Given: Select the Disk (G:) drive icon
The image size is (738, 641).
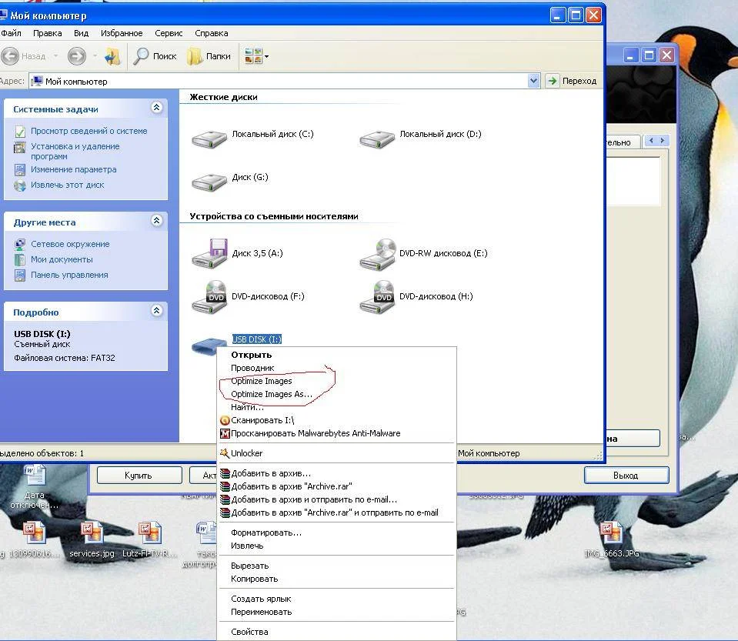Looking at the screenshot, I should 209,182.
